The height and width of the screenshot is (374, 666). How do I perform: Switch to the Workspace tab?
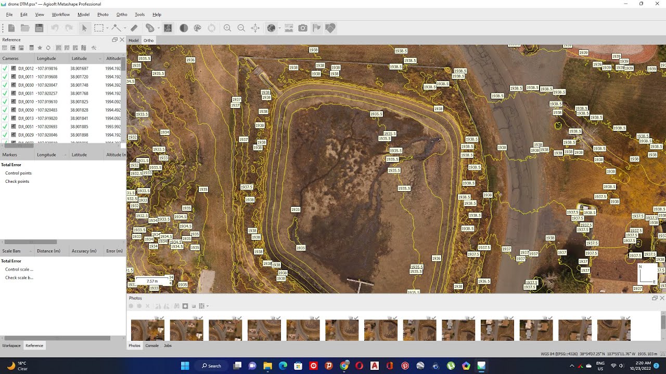coord(11,345)
